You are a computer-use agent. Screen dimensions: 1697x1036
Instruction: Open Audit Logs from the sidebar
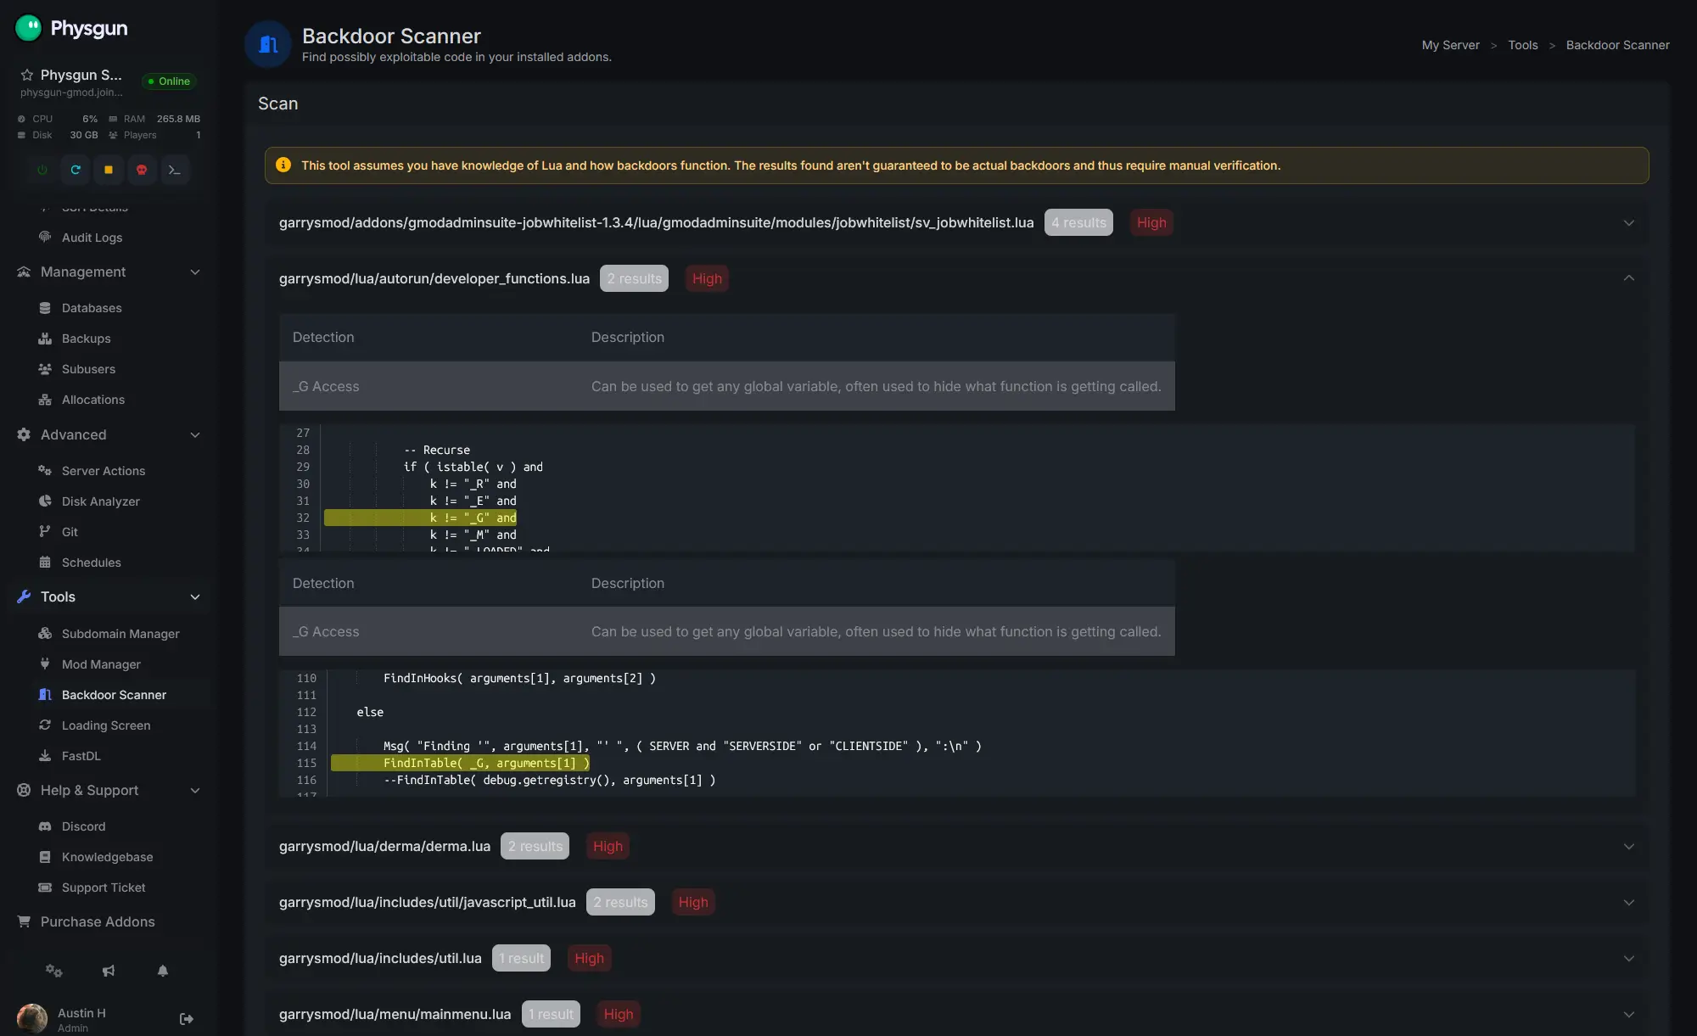(92, 238)
